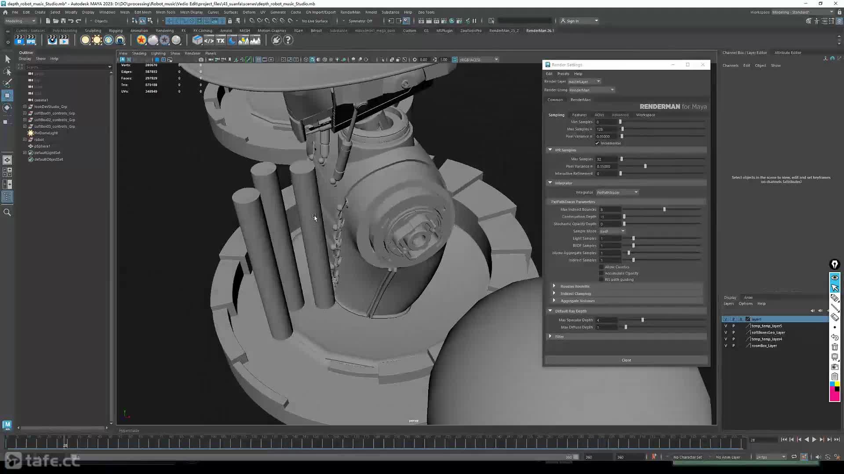This screenshot has width=844, height=474.
Task: Start RenderMan render with R shelf icon
Action: pos(19,40)
